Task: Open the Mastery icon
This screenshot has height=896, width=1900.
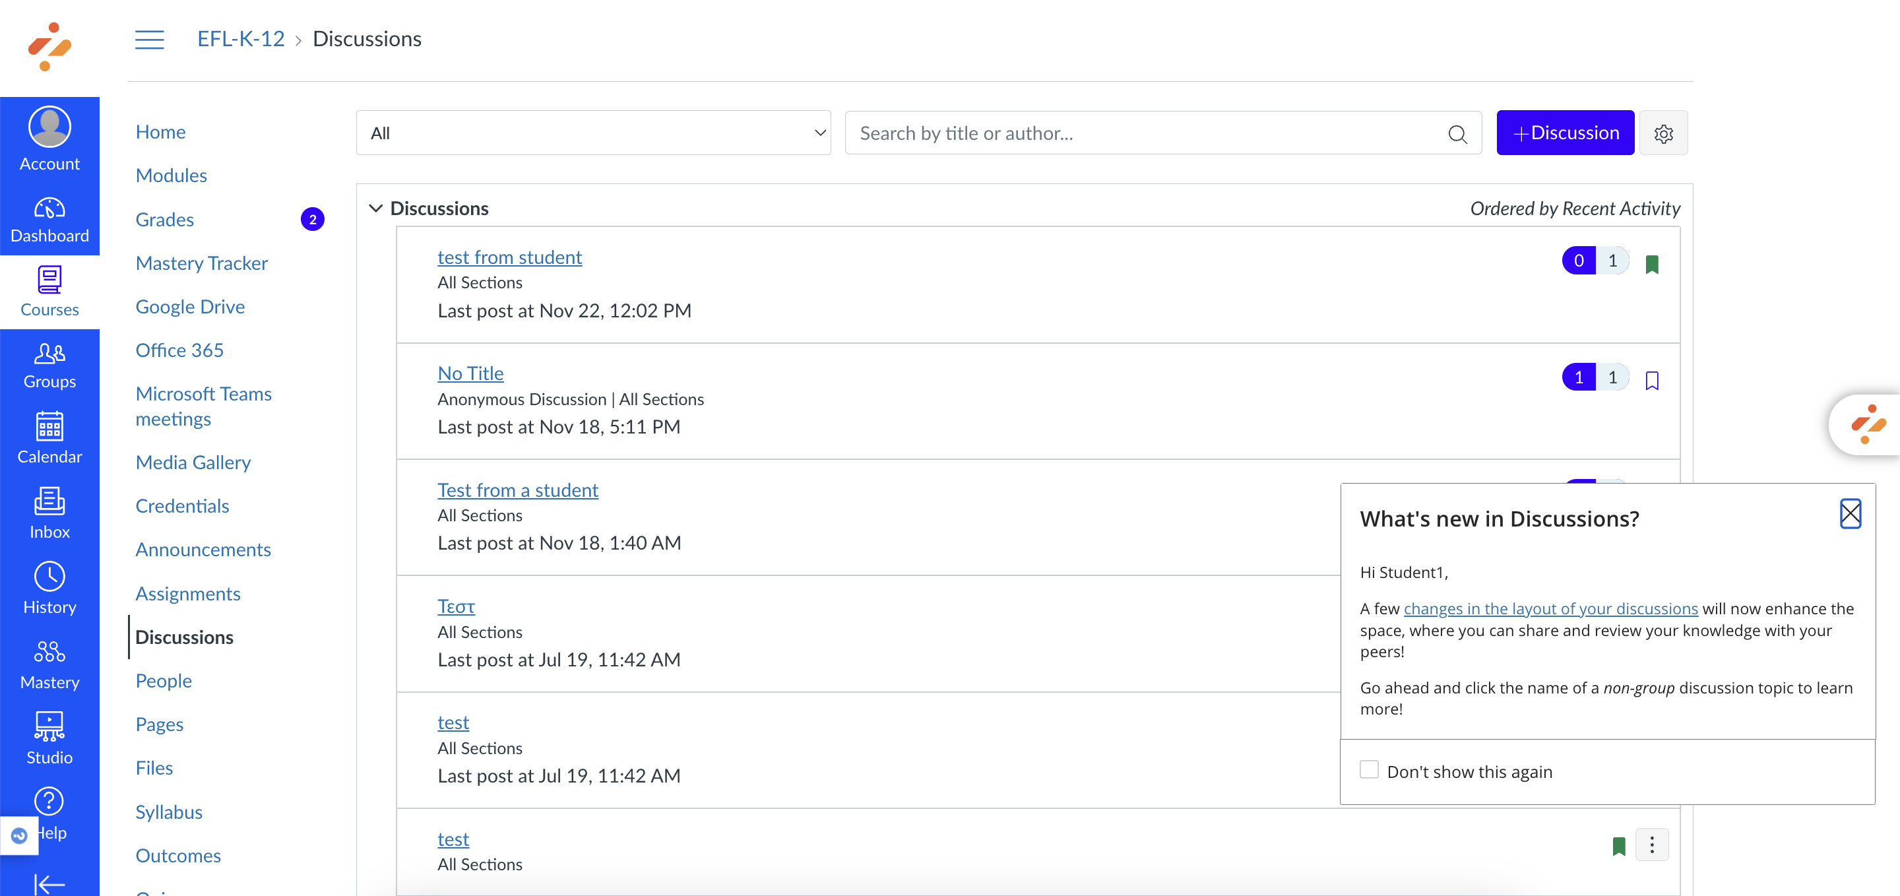Action: tap(49, 652)
